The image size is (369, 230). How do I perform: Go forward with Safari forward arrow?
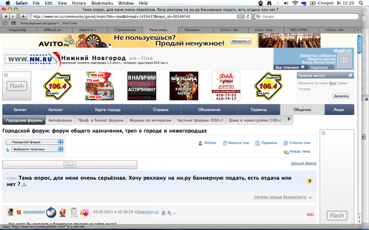tap(13, 17)
